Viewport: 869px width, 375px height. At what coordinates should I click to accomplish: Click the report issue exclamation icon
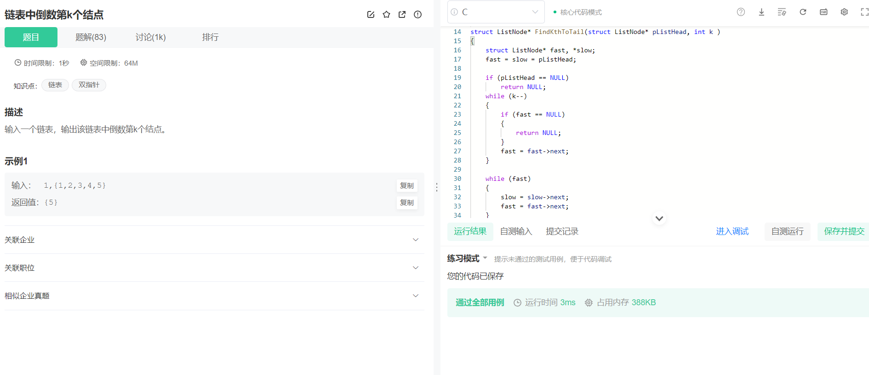click(x=417, y=15)
